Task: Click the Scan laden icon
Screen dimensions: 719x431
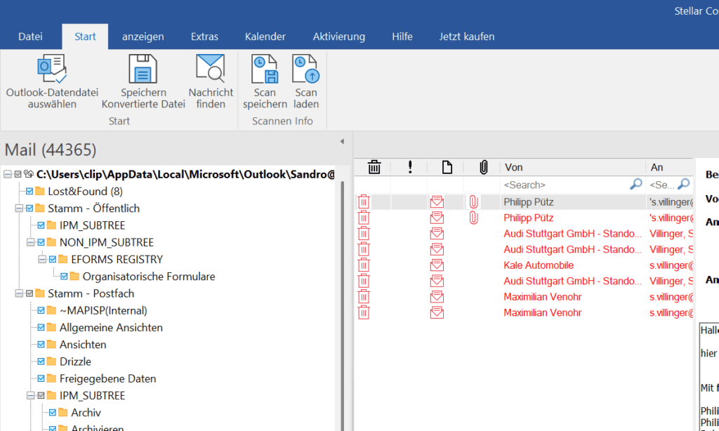Action: (x=306, y=69)
